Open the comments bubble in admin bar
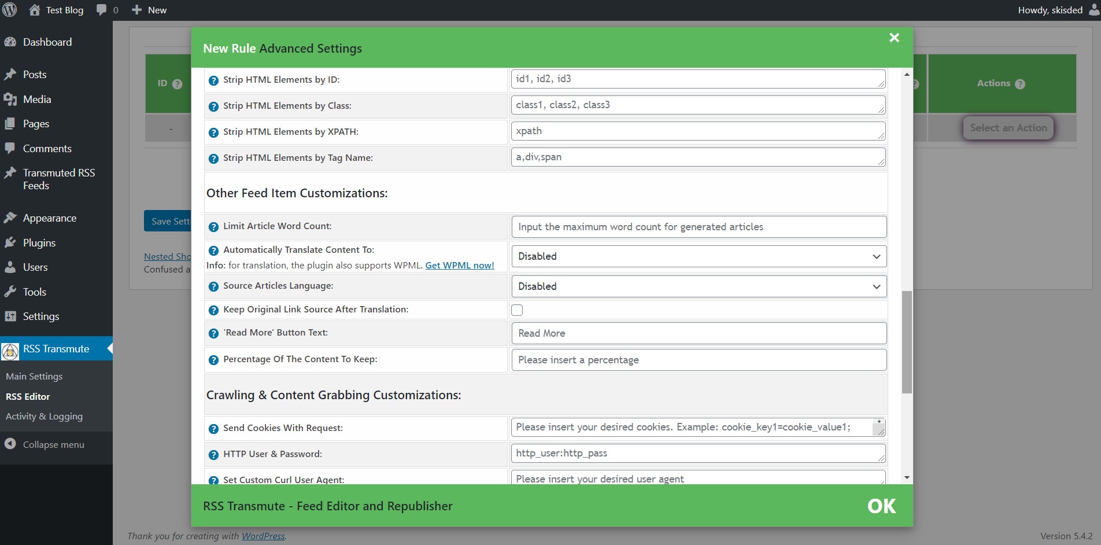1101x545 pixels. (x=101, y=10)
